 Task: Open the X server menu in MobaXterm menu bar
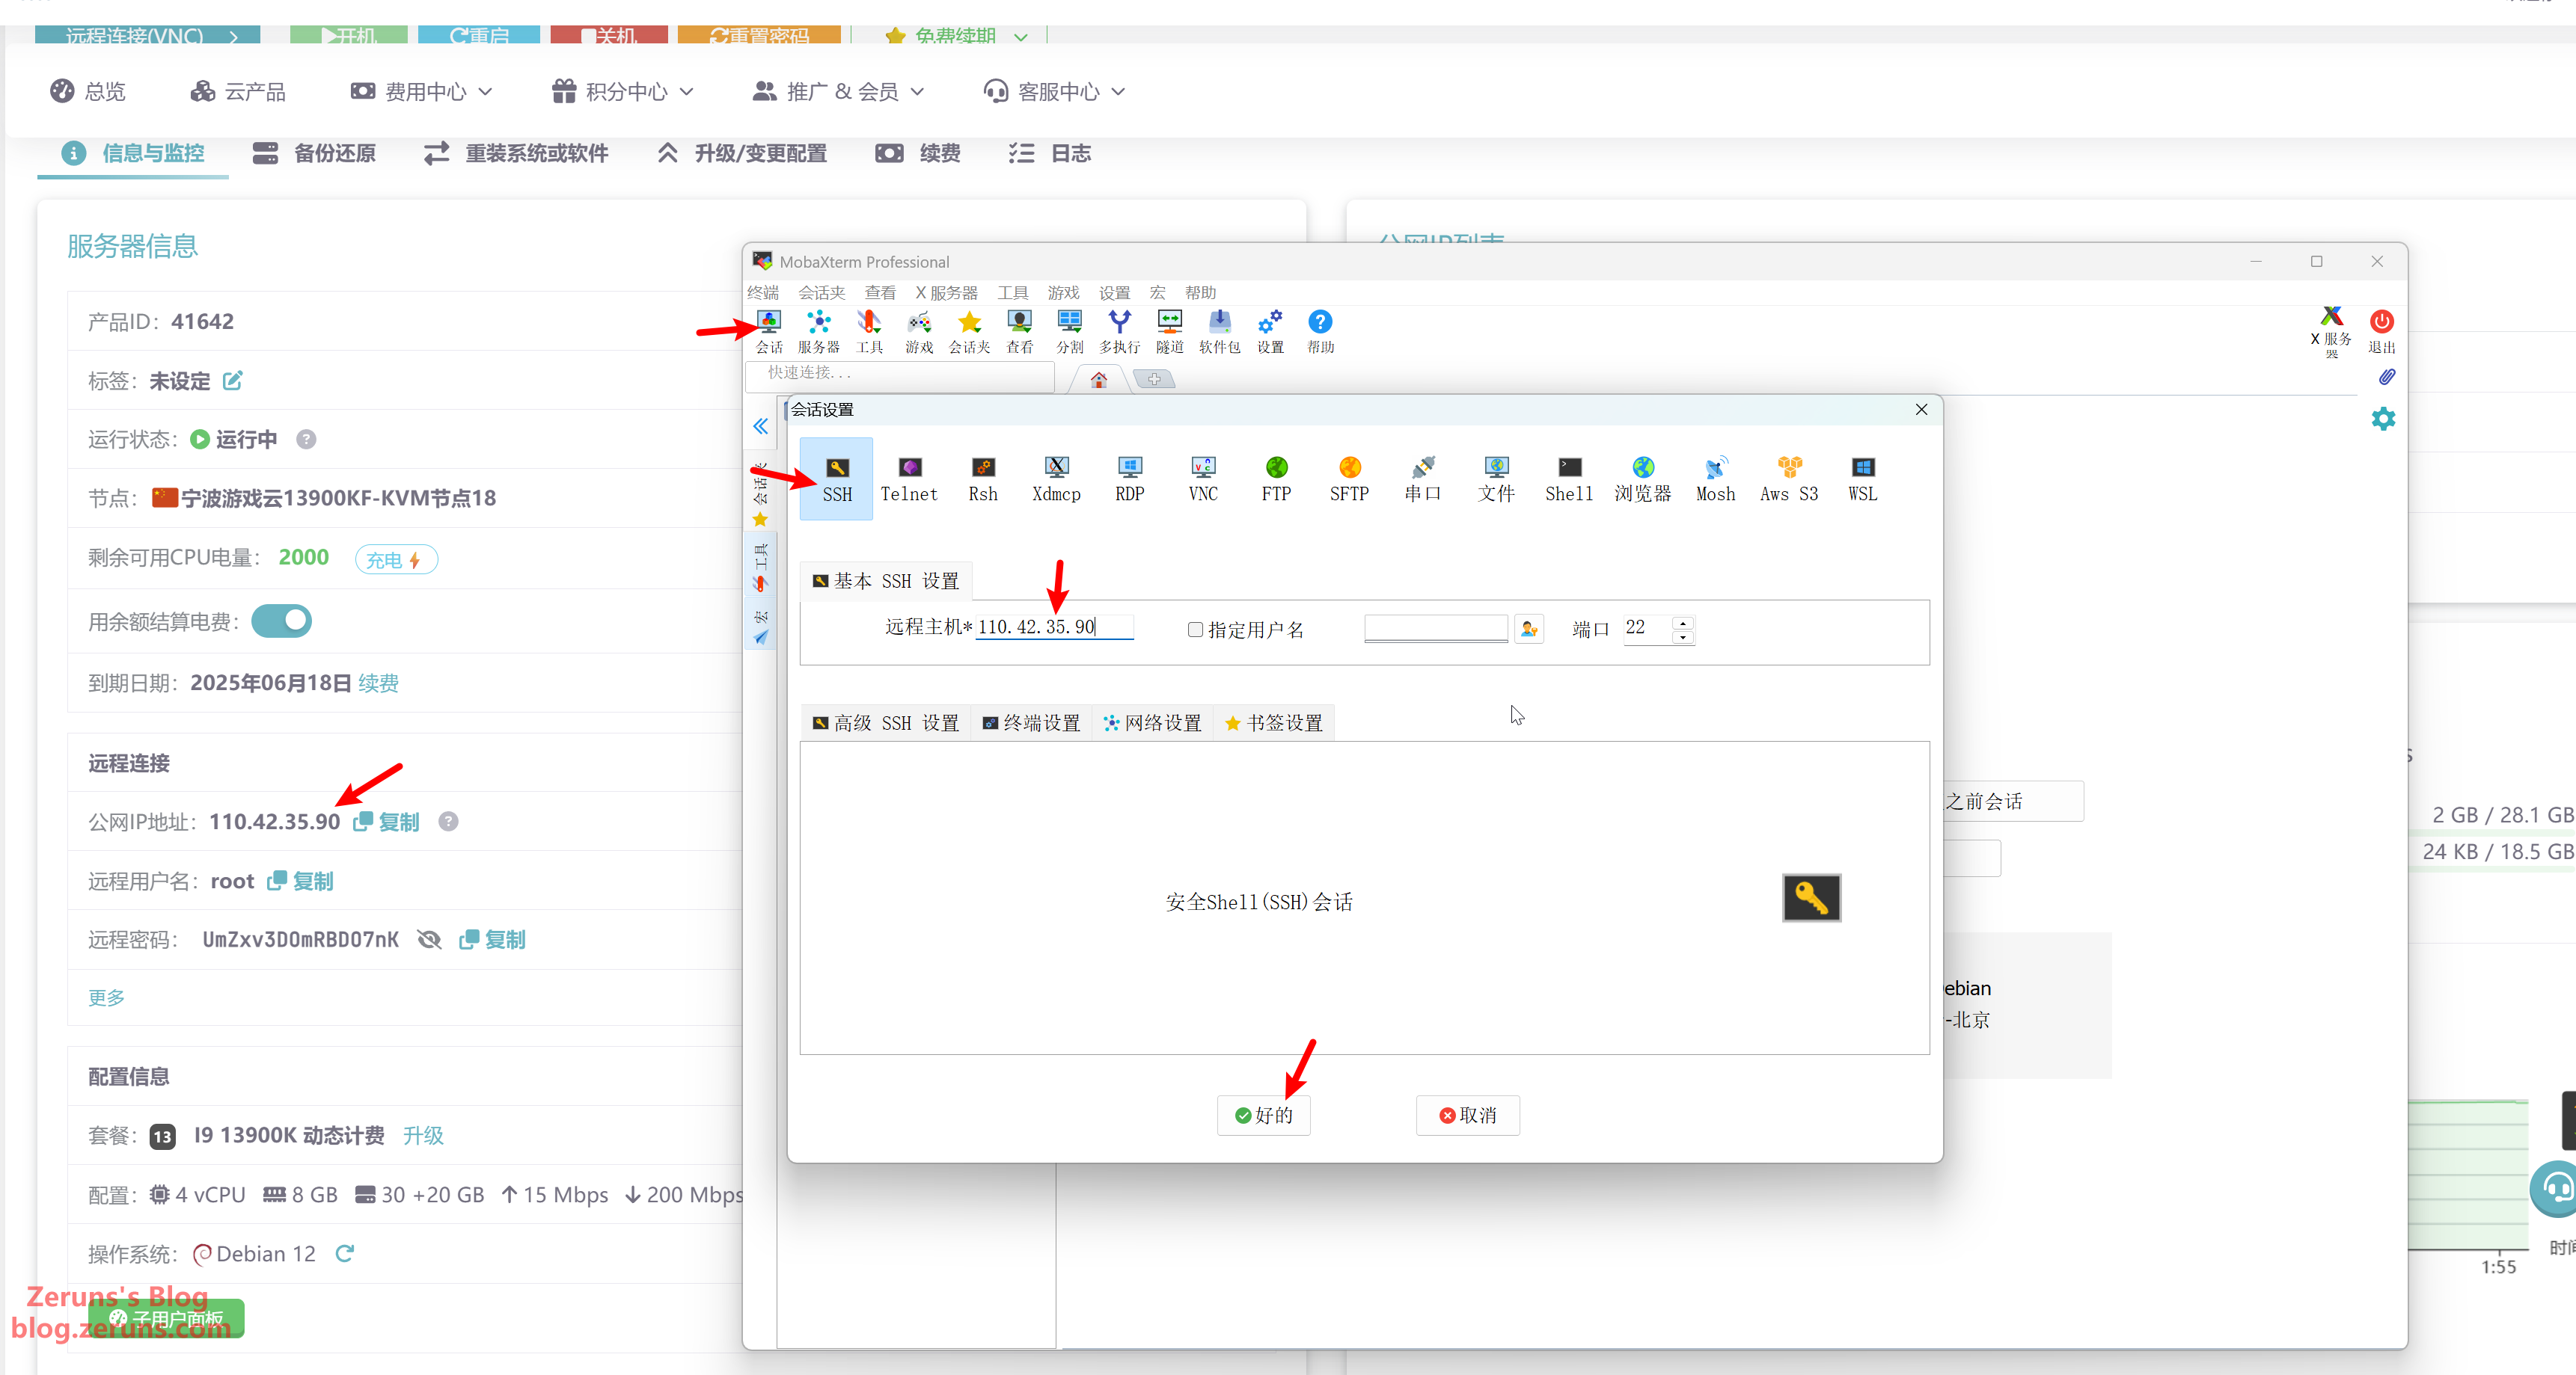(x=946, y=293)
